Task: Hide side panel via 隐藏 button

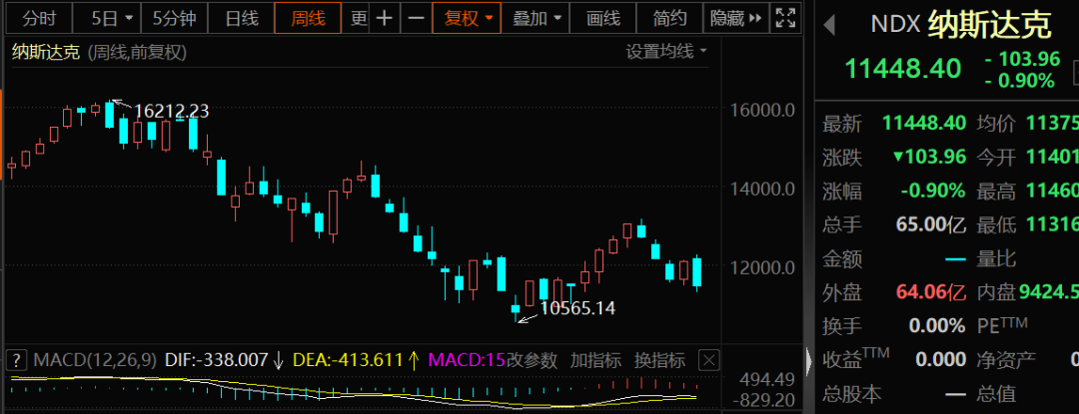Action: click(x=735, y=18)
